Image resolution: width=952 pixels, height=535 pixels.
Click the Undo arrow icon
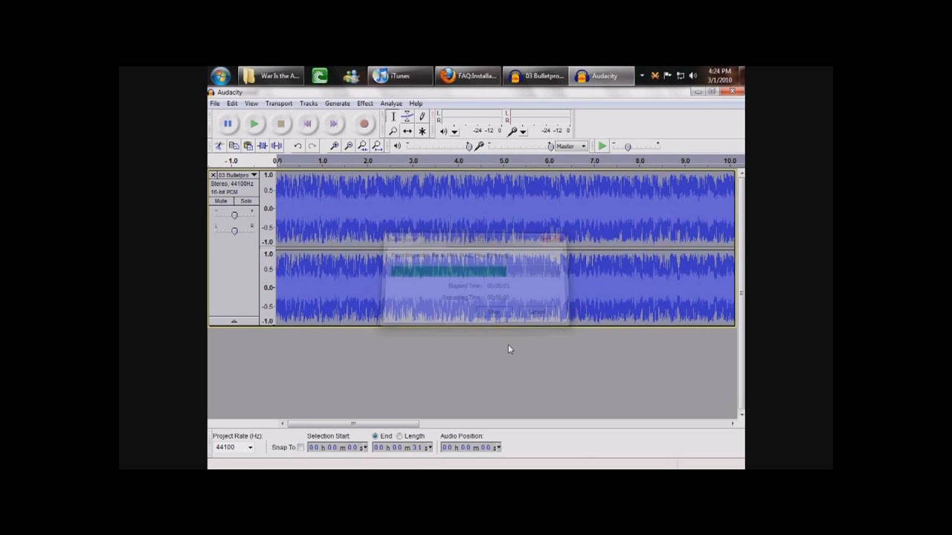pos(297,146)
